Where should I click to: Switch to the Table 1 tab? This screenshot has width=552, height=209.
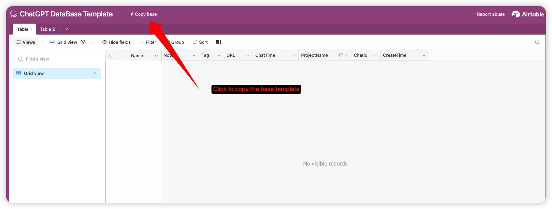pyautogui.click(x=24, y=29)
